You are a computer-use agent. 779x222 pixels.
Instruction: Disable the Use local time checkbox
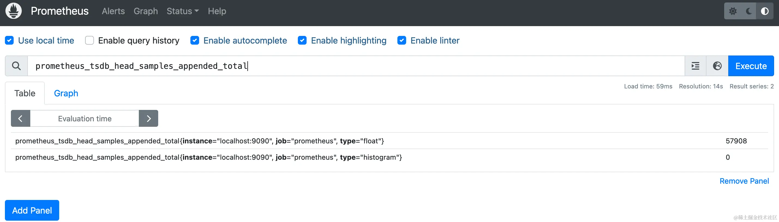click(9, 41)
